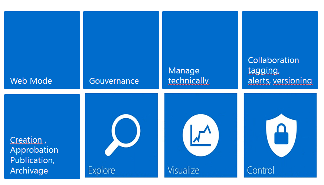This screenshot has height=185, width=324.
Task: Select the underlined word versioning
Action: [292, 81]
